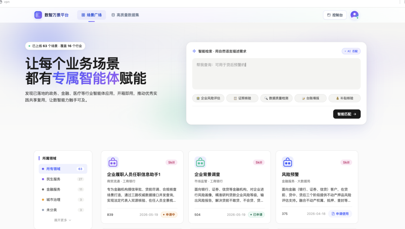Click the Skill tag on 企业履职人员任职信息助手1 card
This screenshot has height=229, width=405.
click(171, 162)
